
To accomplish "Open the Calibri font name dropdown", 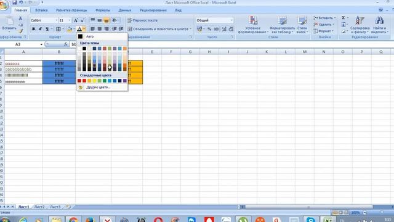I will (56, 20).
